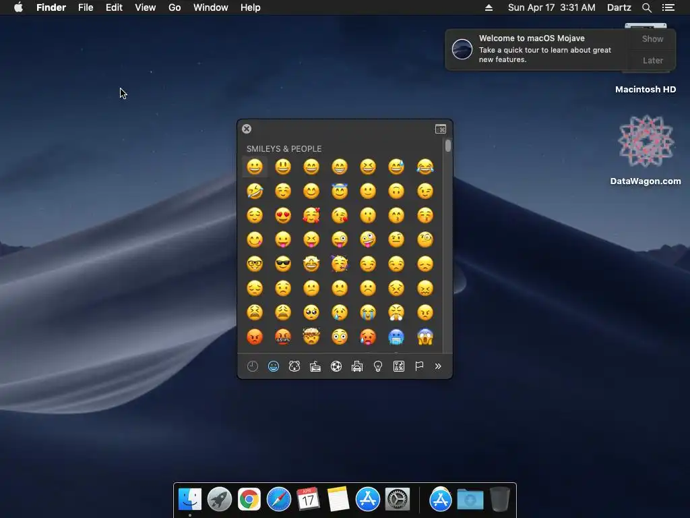Choose the loudly crying face emoji
Image resolution: width=690 pixels, height=518 pixels.
[368, 312]
